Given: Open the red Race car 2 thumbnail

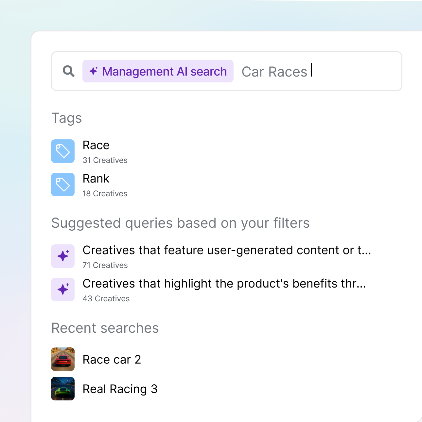Looking at the screenshot, I should (63, 359).
